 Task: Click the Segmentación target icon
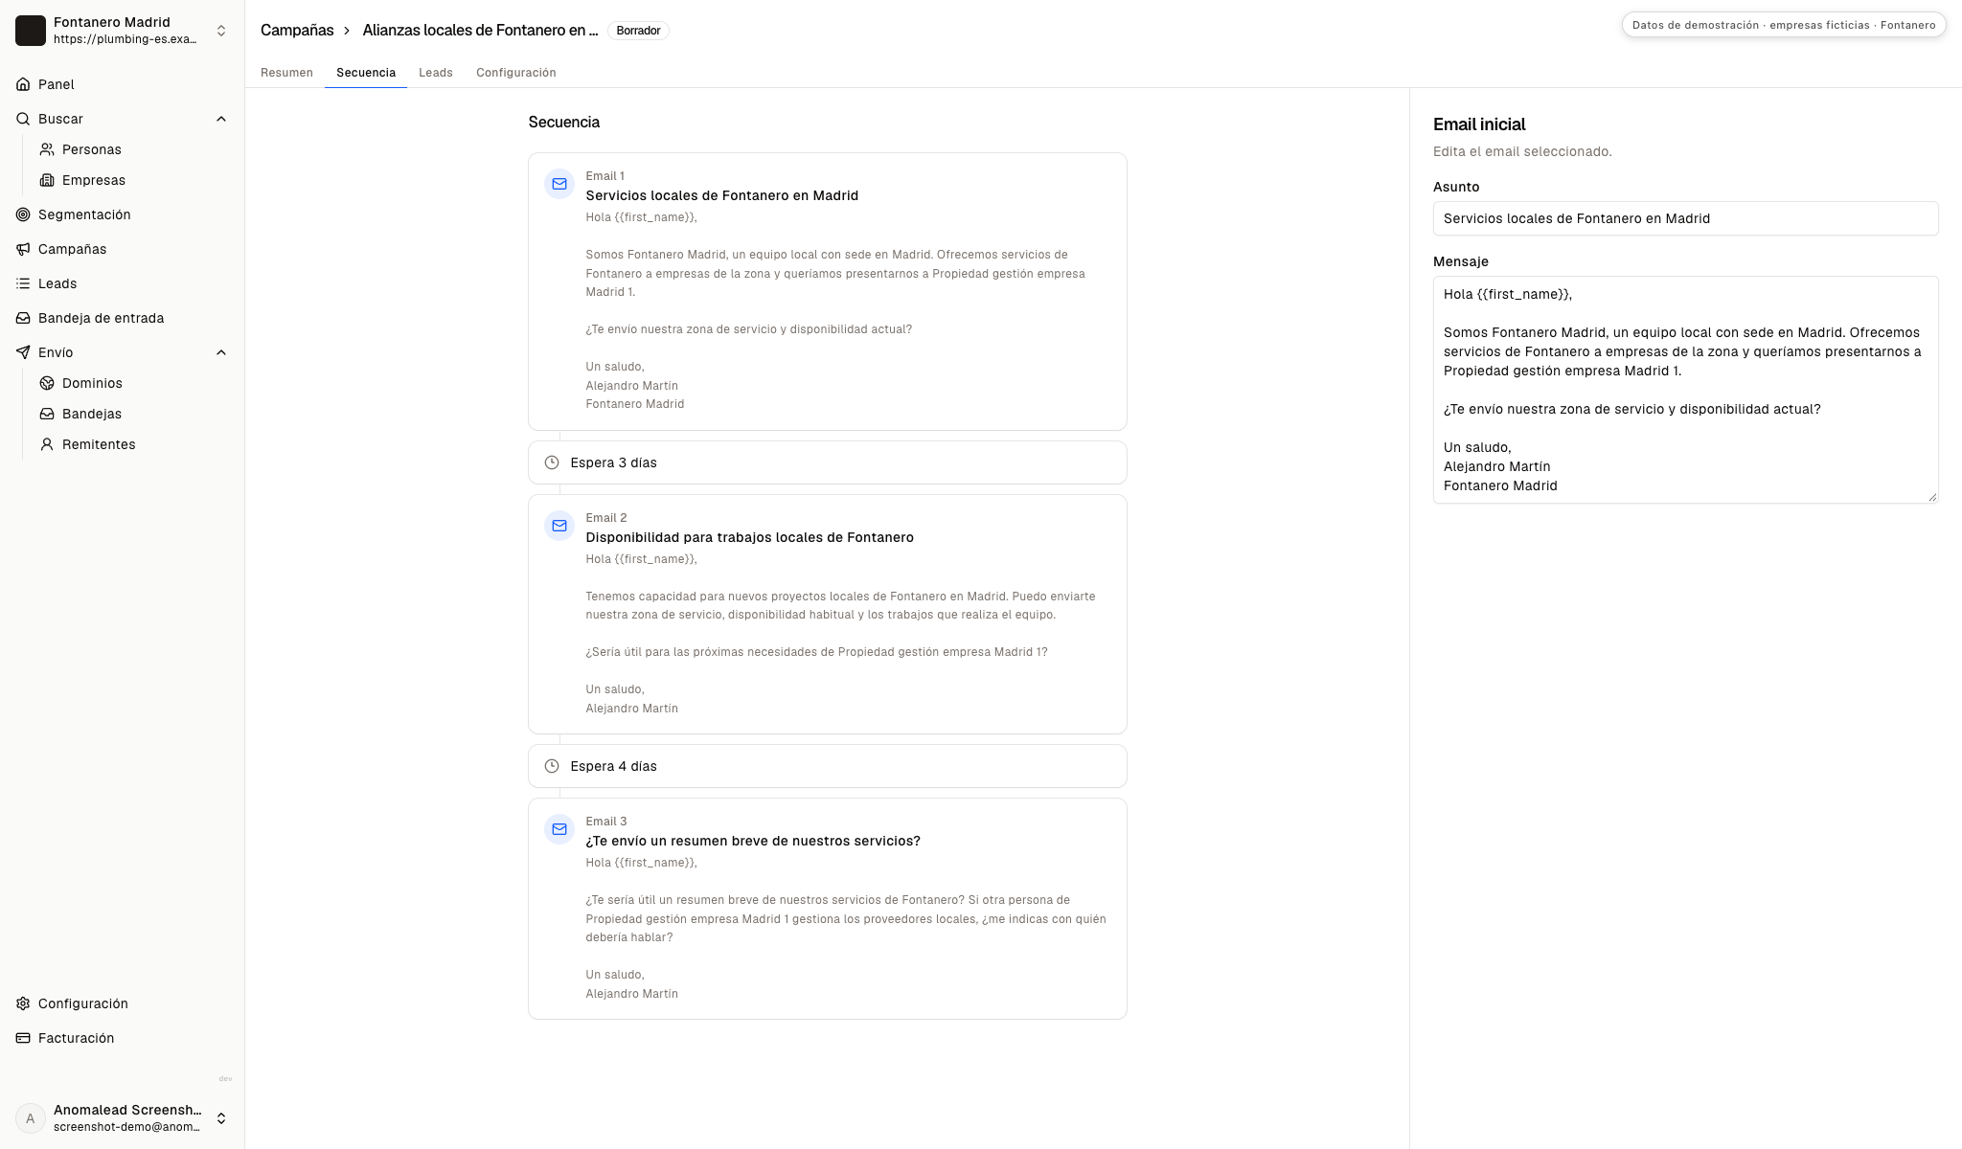pos(23,214)
